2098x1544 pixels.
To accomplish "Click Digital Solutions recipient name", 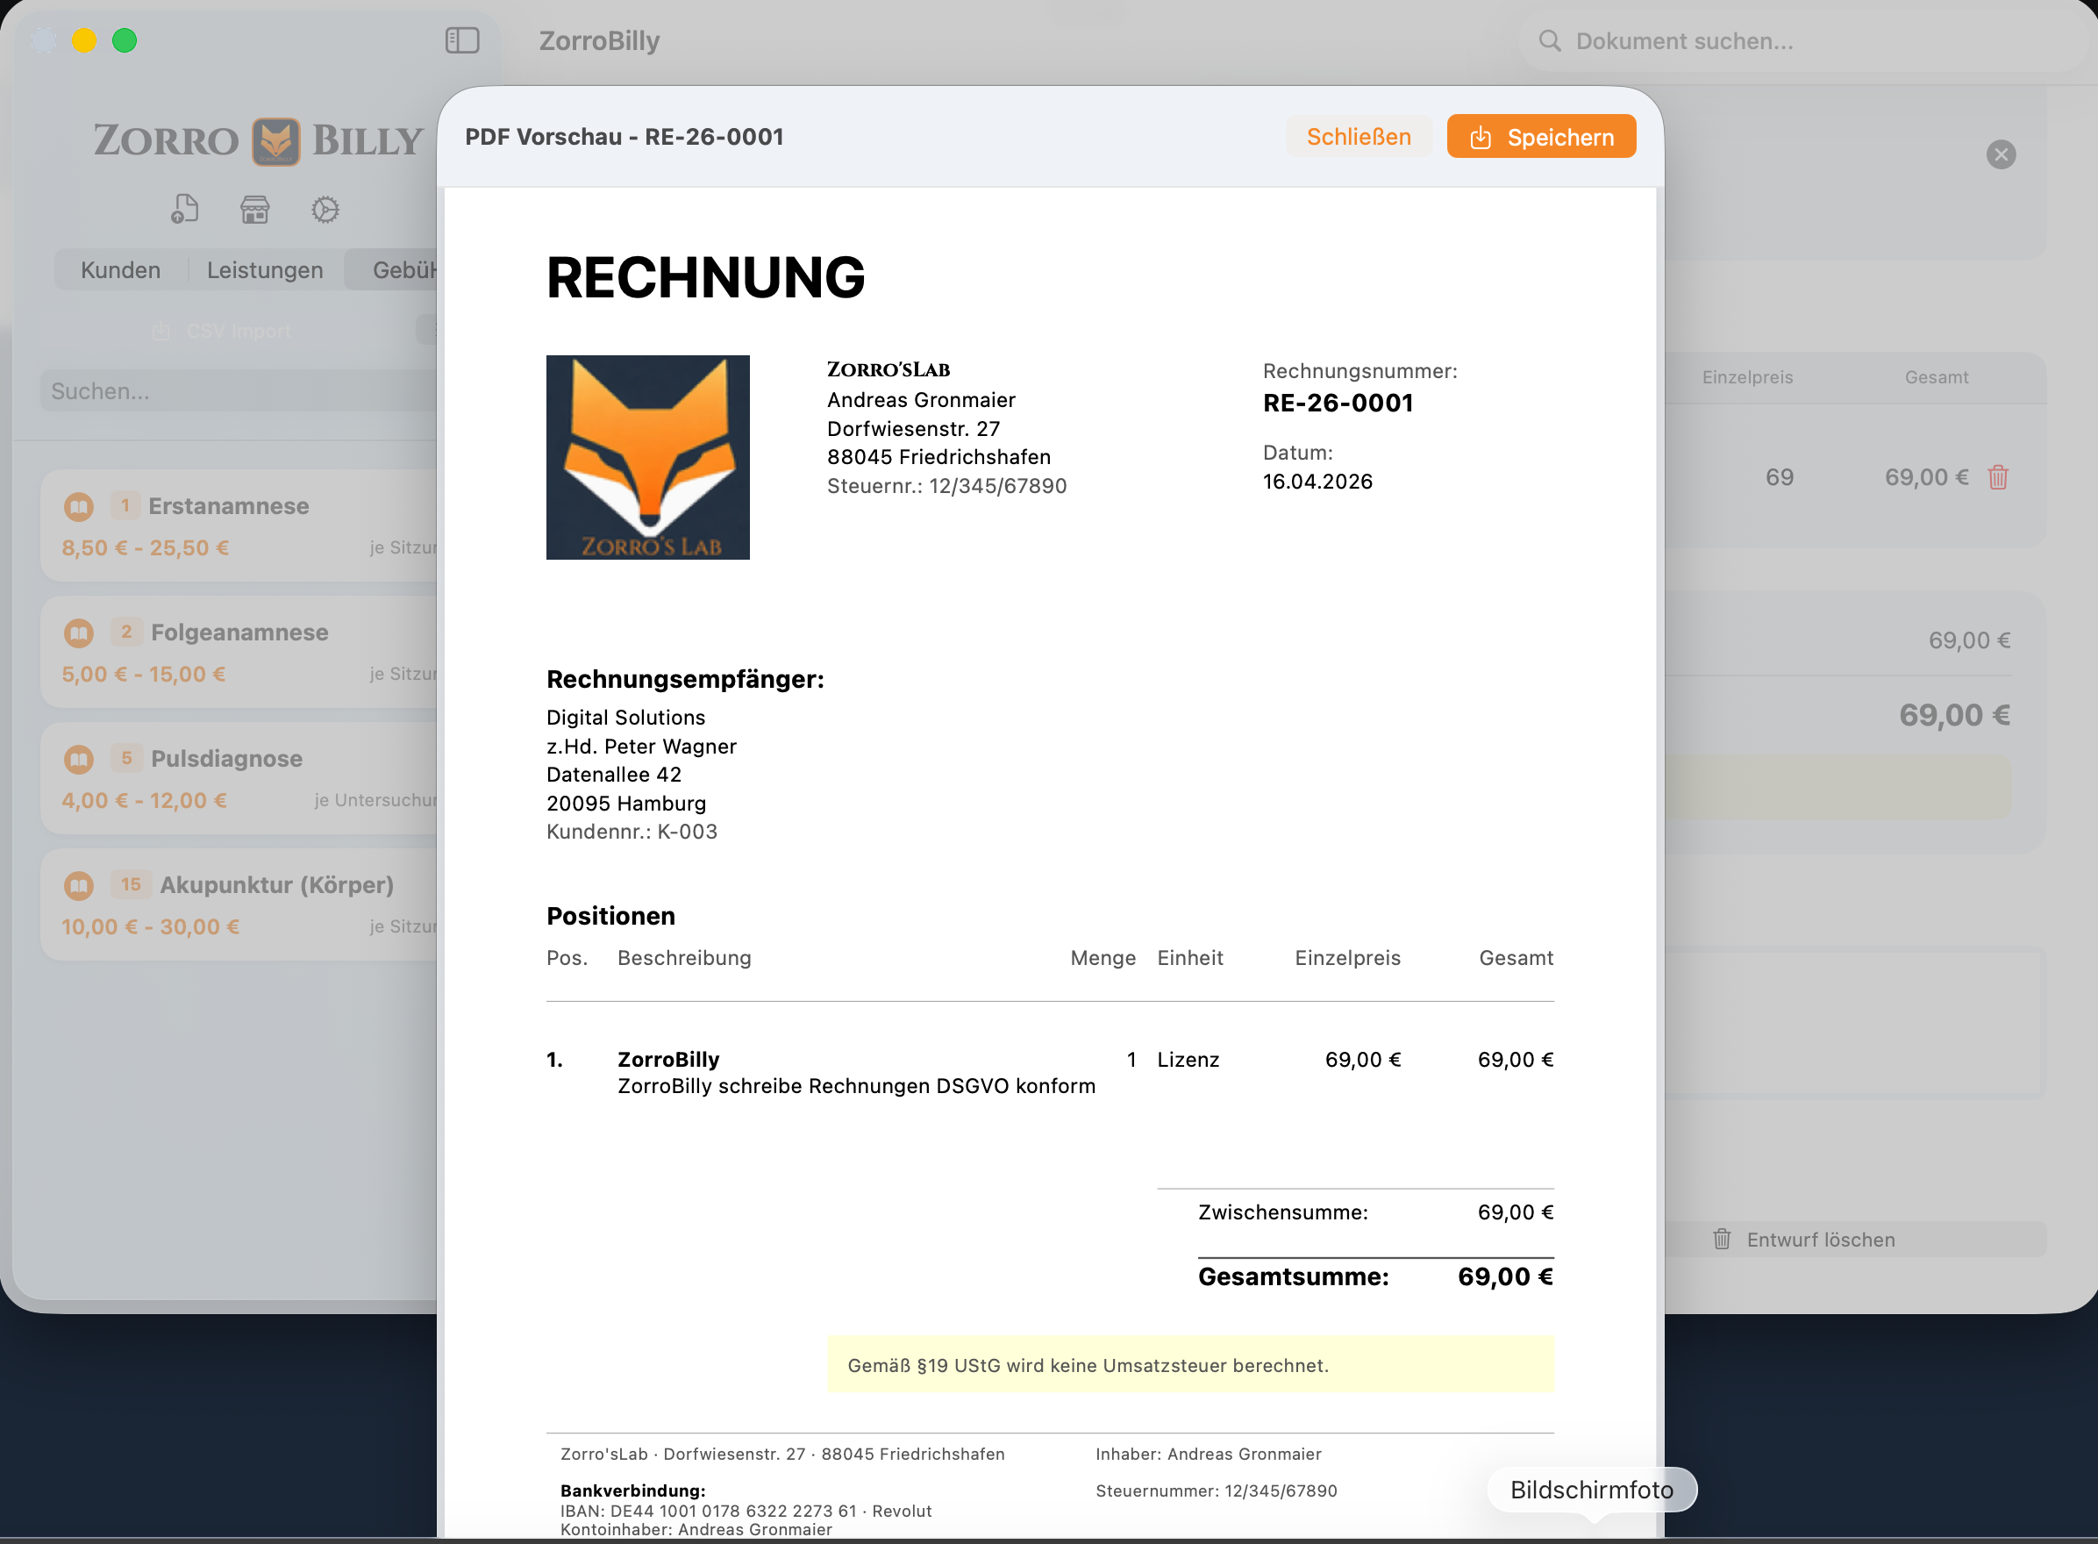I will (x=626, y=718).
